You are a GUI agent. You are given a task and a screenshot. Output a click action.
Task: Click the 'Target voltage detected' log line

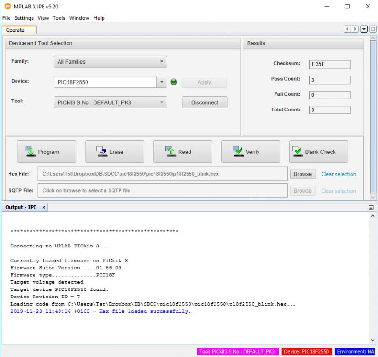point(47,282)
